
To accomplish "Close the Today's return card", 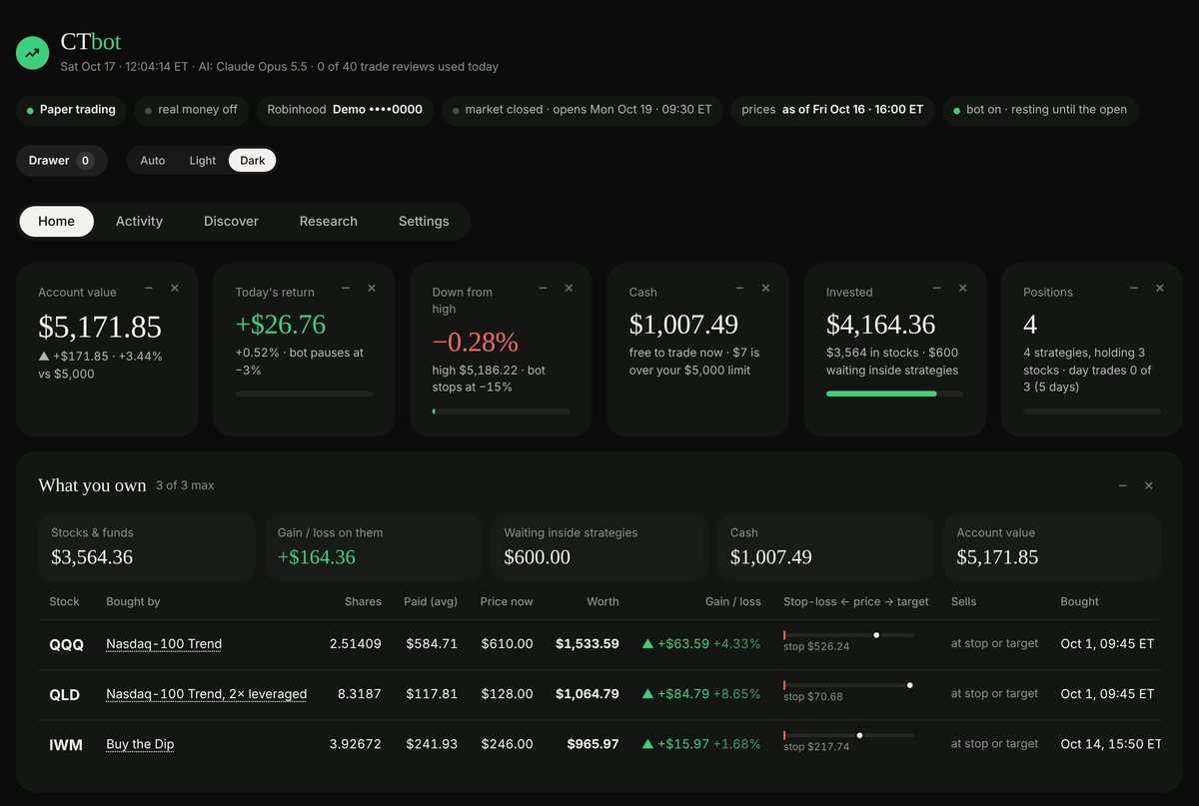I will [x=372, y=288].
